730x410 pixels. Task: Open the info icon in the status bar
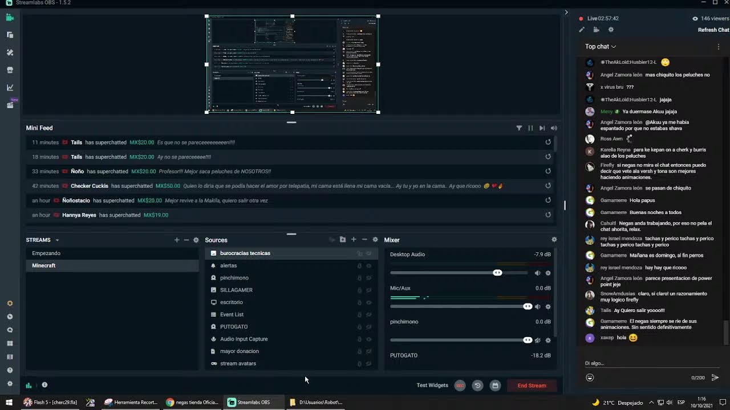(44, 385)
